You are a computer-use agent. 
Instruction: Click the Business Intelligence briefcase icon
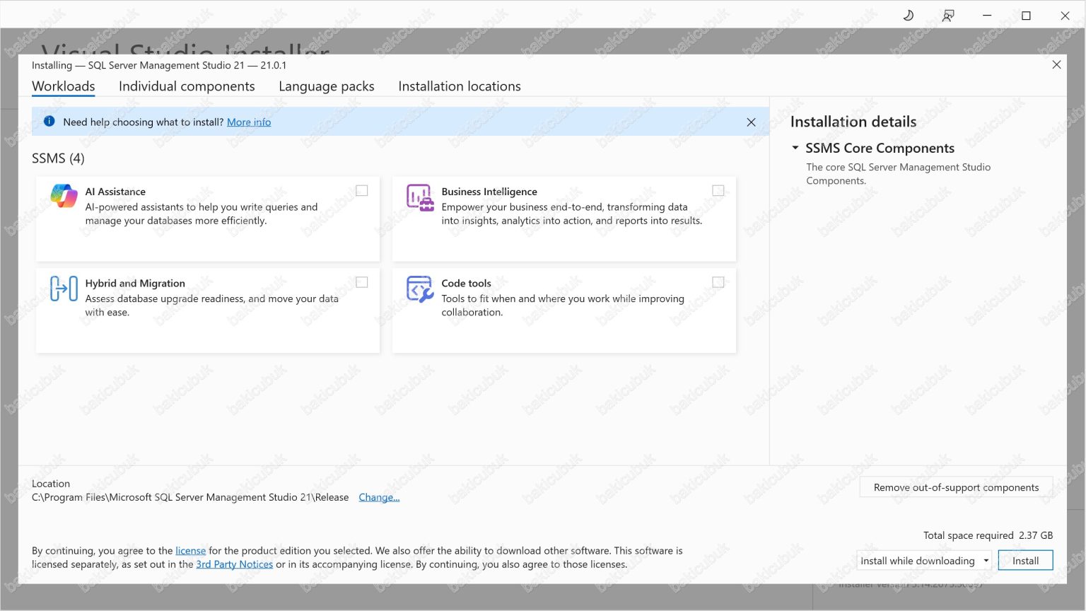click(419, 198)
